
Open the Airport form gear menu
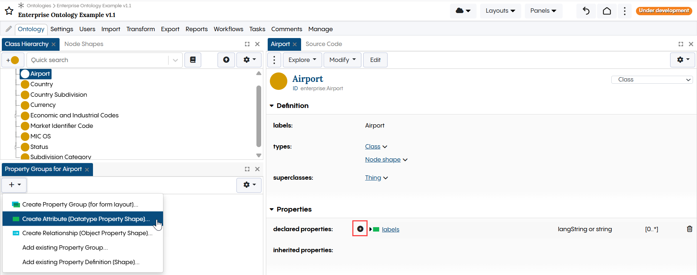click(682, 60)
